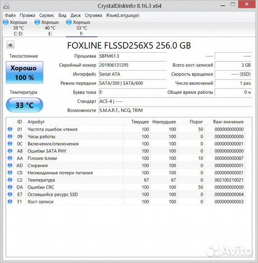Click status circle of attribute AA

click(10, 158)
